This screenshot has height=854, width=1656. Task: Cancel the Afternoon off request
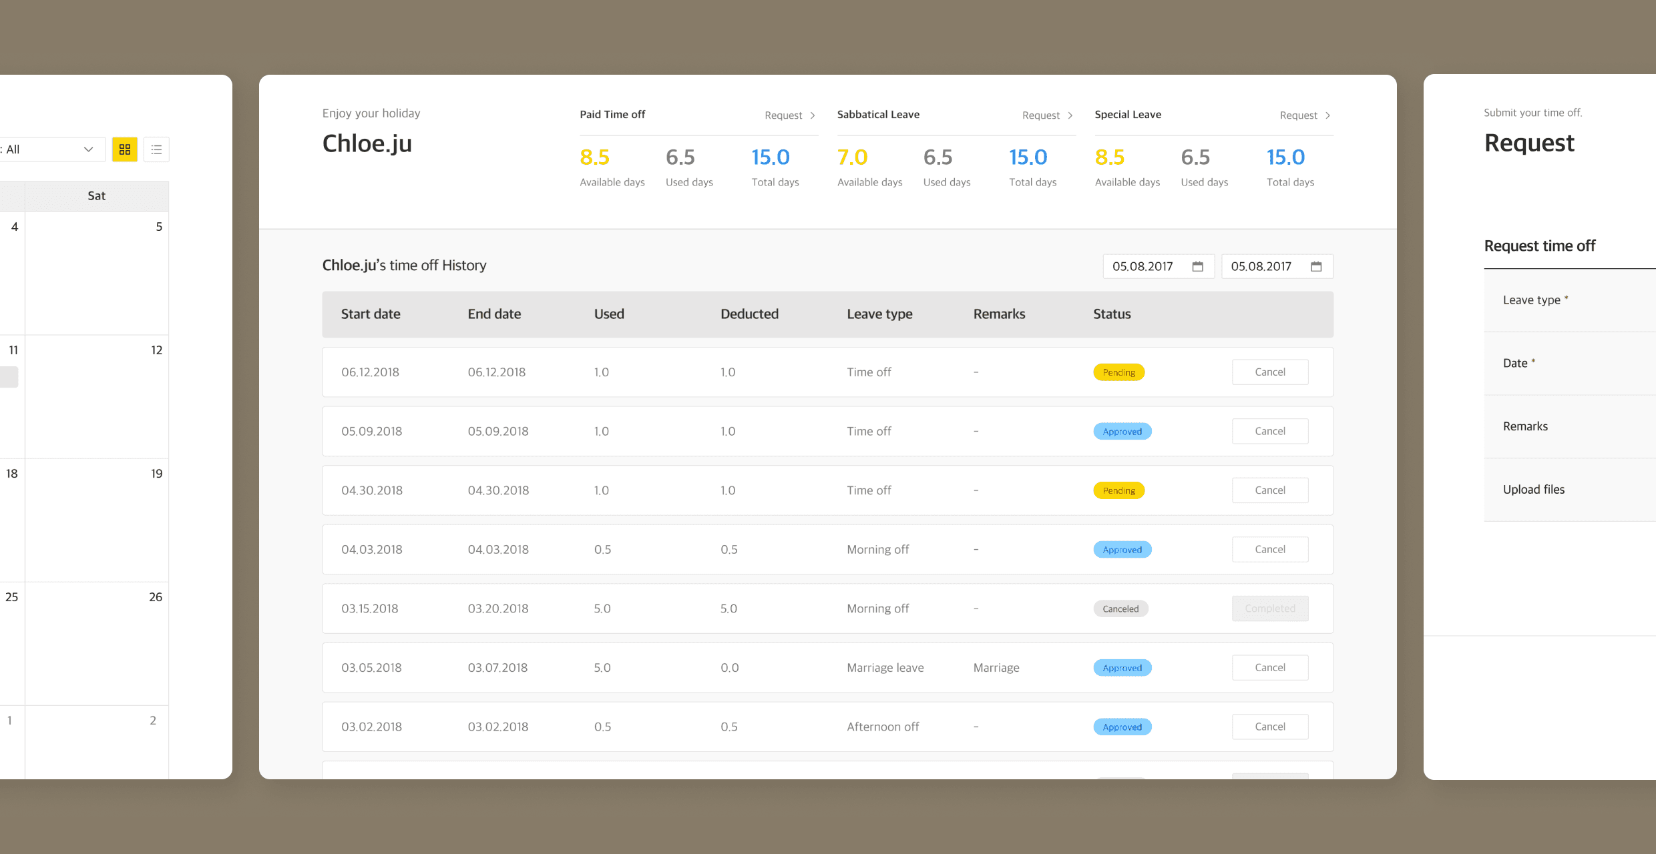pyautogui.click(x=1269, y=727)
